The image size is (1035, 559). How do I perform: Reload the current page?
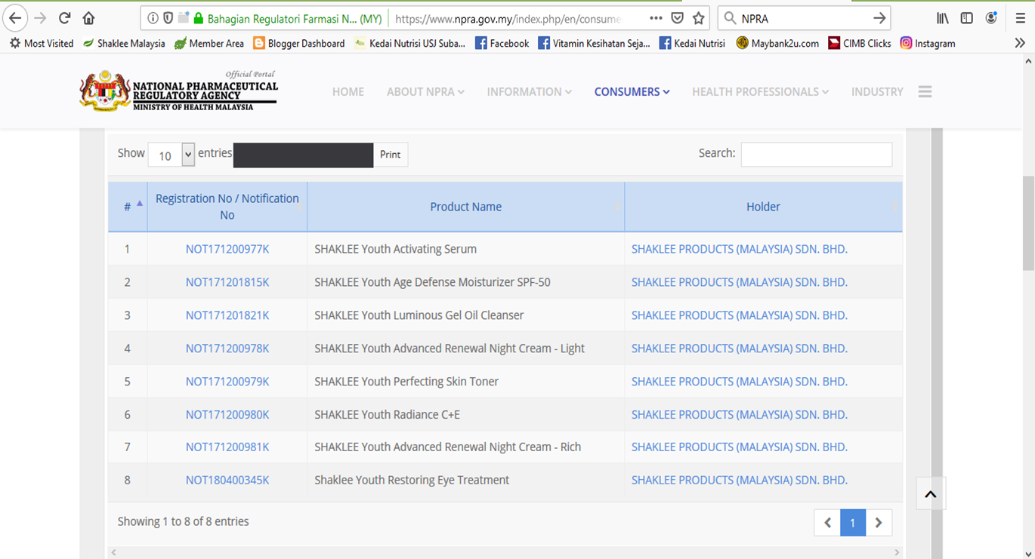click(65, 18)
